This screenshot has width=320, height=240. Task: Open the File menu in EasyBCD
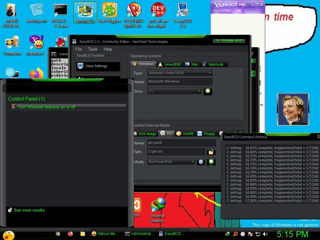point(78,49)
